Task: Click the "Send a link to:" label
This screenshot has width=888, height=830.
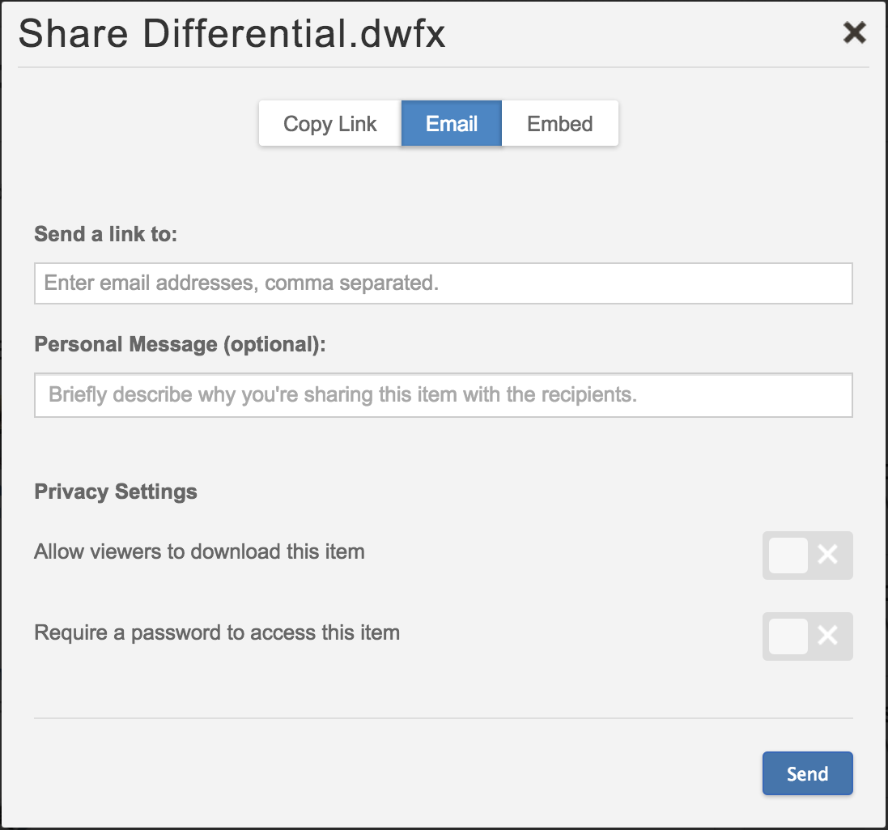Action: tap(105, 234)
